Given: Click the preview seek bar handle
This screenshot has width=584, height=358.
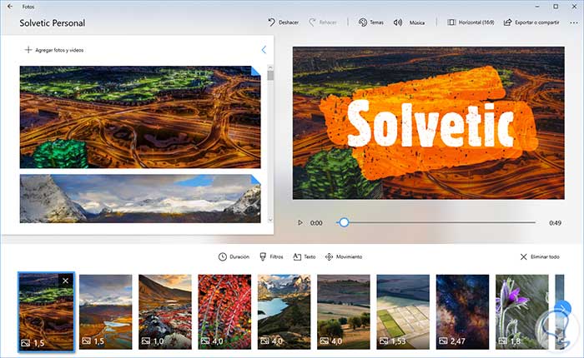Looking at the screenshot, I should pyautogui.click(x=344, y=222).
